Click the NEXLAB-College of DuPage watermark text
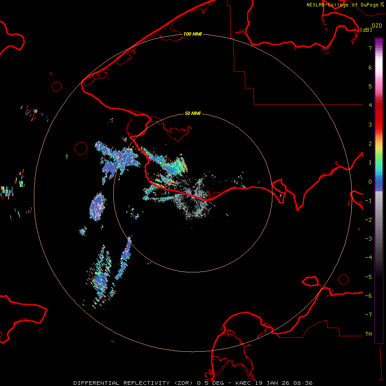Image resolution: width=386 pixels, height=386 pixels. pos(342,5)
